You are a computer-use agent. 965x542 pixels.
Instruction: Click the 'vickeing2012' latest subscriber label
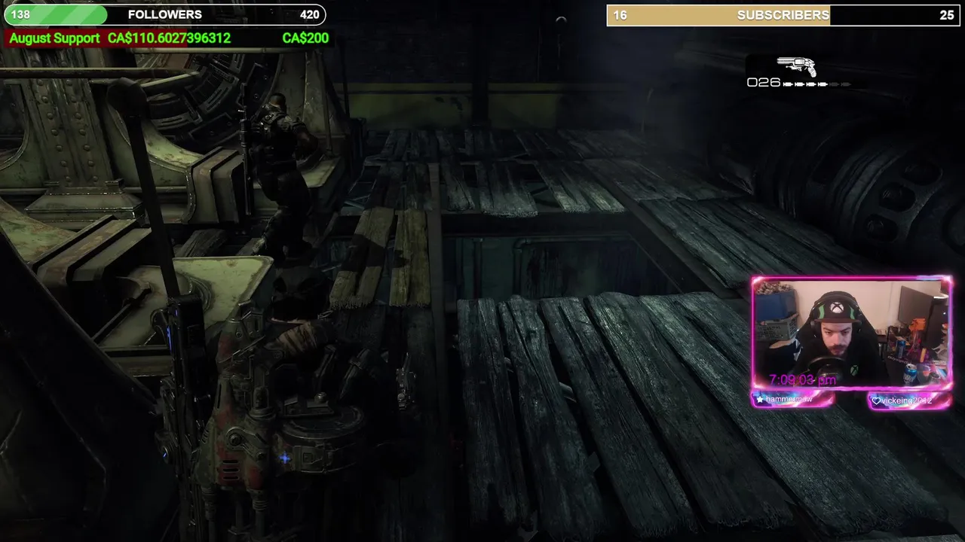click(907, 401)
